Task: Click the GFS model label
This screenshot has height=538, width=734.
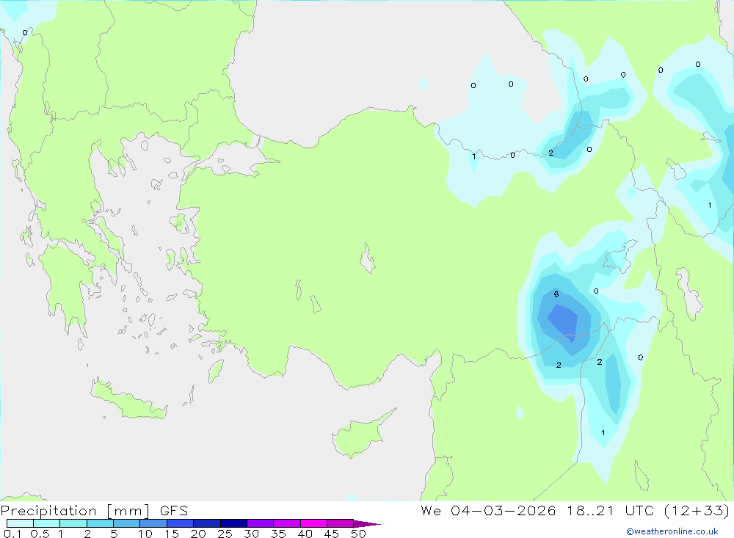Action: (x=174, y=510)
